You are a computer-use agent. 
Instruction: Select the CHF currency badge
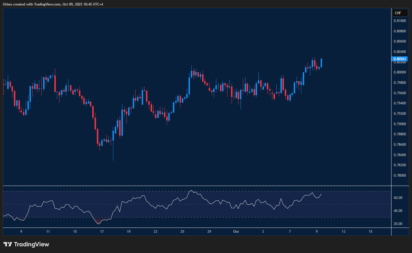400,13
